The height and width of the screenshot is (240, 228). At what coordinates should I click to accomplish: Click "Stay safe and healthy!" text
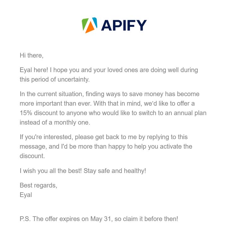pyautogui.click(x=115, y=171)
